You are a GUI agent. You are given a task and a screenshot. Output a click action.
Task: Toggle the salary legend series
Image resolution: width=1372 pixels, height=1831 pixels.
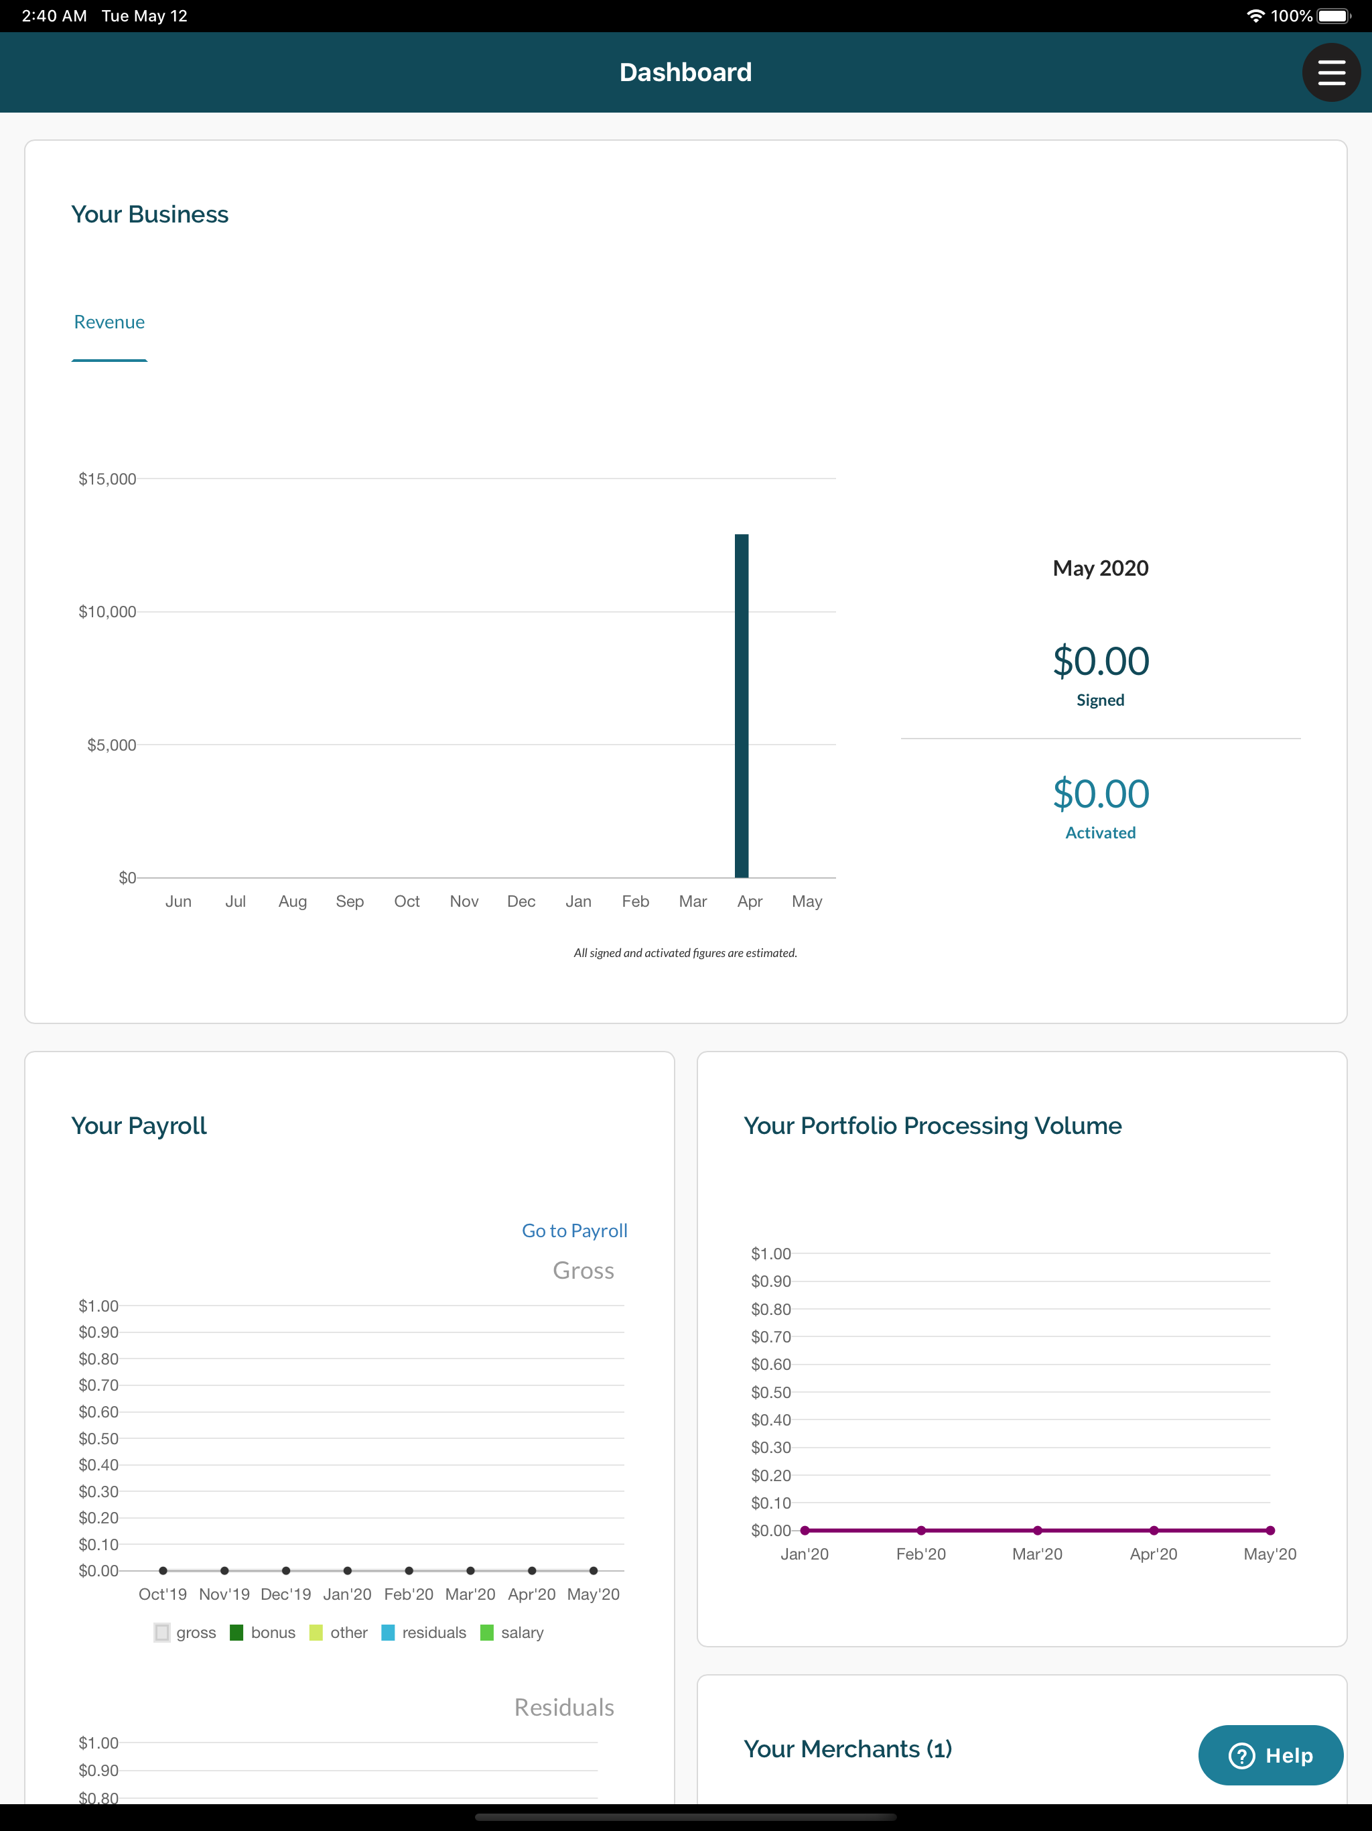[x=512, y=1633]
